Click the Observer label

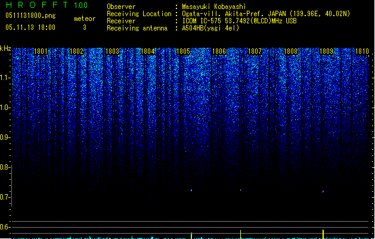coord(121,7)
